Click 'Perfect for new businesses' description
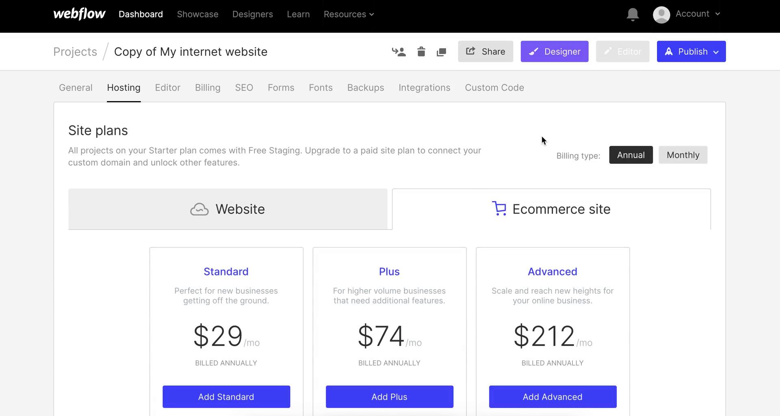This screenshot has height=416, width=780. [x=226, y=296]
